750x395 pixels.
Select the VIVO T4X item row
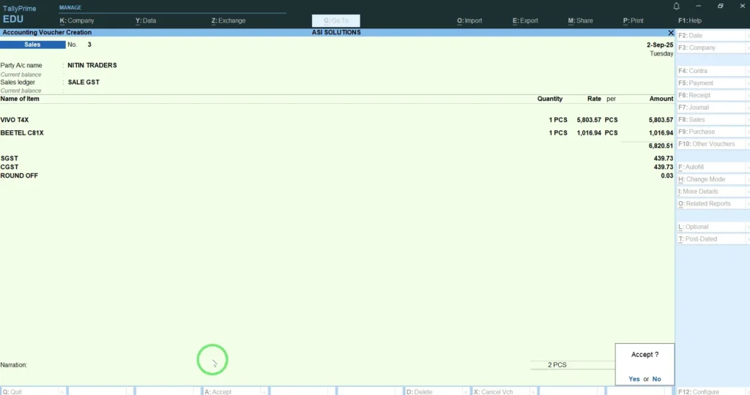337,120
